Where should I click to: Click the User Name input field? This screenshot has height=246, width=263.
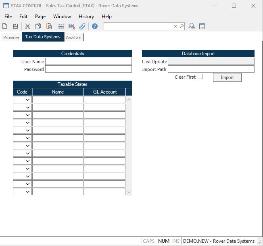[x=88, y=62]
